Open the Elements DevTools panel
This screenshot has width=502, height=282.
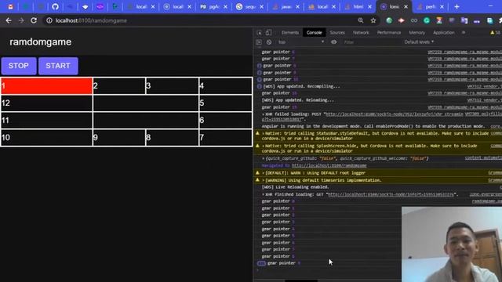(290, 33)
